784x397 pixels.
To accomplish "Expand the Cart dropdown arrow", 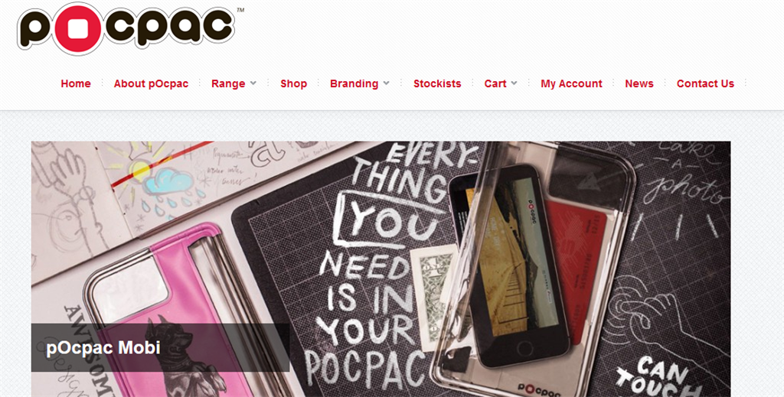I will coord(514,83).
